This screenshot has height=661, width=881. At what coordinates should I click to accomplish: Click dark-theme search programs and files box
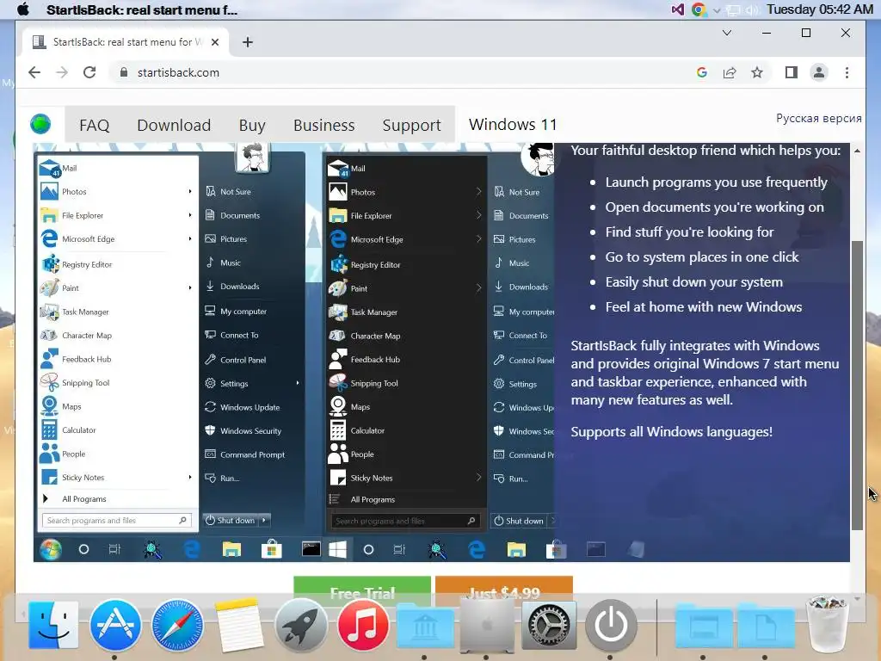[404, 521]
